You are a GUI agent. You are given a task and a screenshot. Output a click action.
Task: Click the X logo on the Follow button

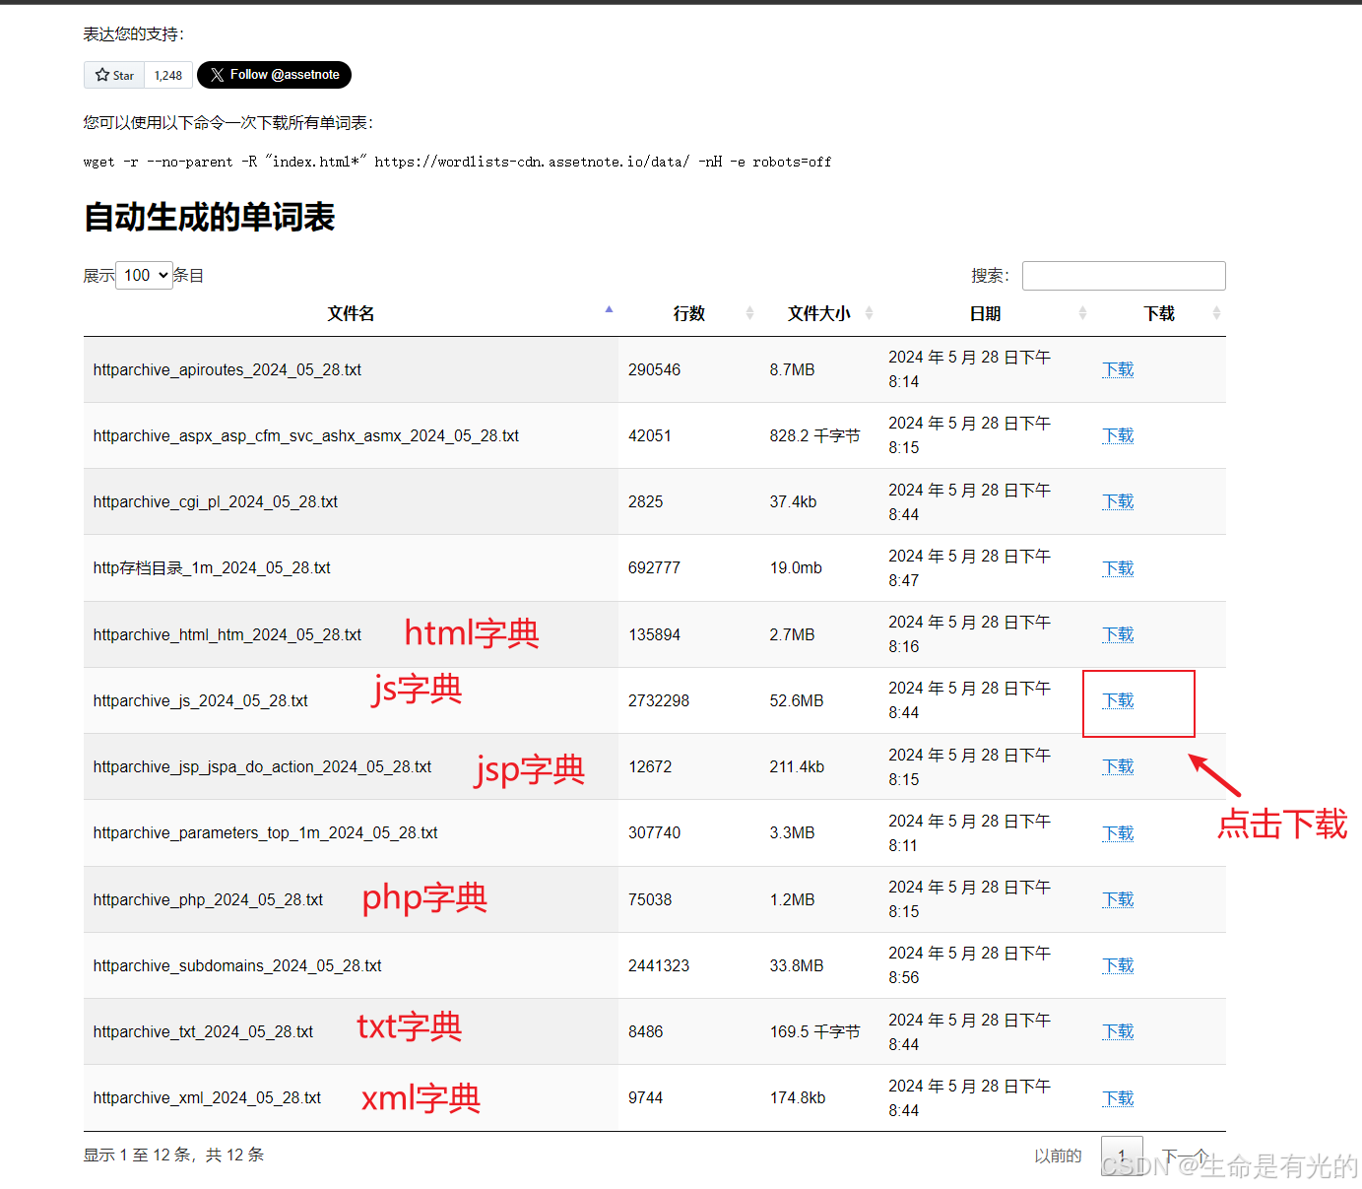(216, 74)
